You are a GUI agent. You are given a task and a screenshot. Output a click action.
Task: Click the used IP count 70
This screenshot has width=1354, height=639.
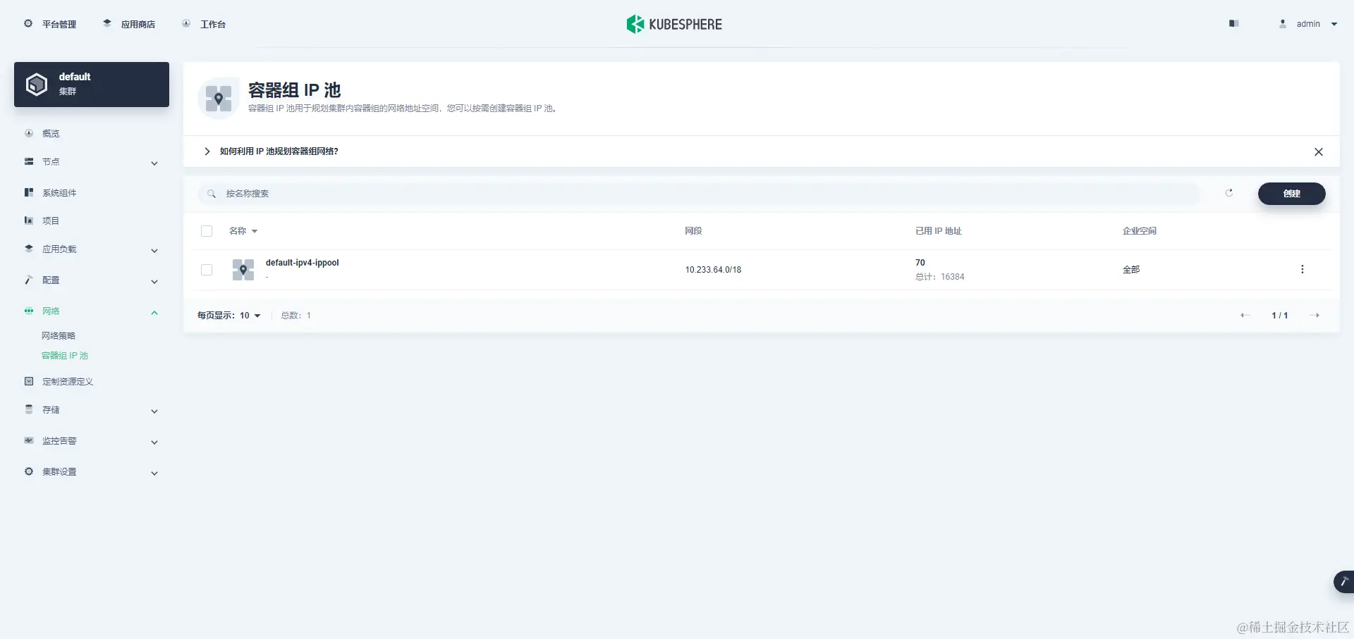click(920, 263)
